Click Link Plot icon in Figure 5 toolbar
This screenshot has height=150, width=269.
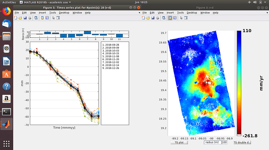pyautogui.click(x=36, y=18)
